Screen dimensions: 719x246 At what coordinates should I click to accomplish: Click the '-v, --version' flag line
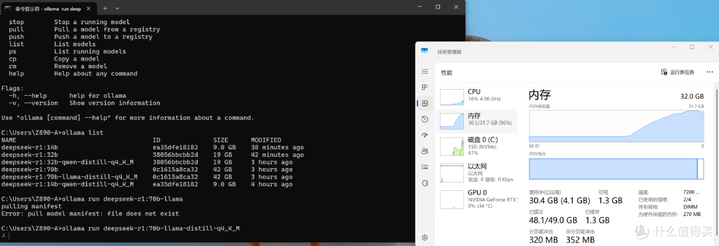pos(85,103)
